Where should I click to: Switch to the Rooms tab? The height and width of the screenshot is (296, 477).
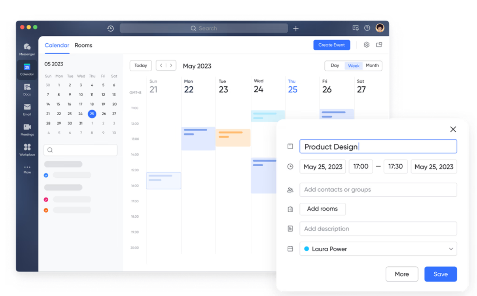coord(83,45)
